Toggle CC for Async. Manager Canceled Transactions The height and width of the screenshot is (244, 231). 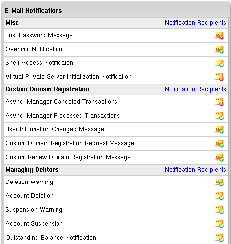point(219,102)
